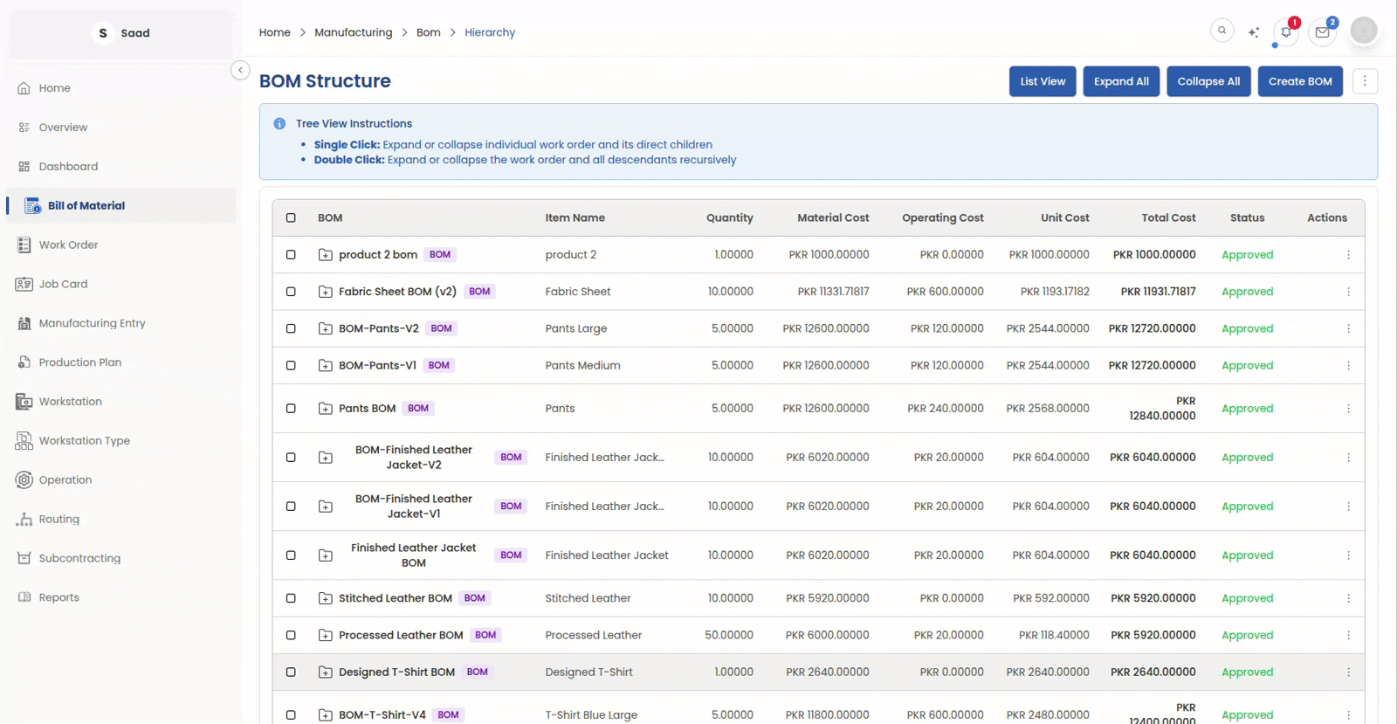Collapse the sidebar with arrow button

240,70
